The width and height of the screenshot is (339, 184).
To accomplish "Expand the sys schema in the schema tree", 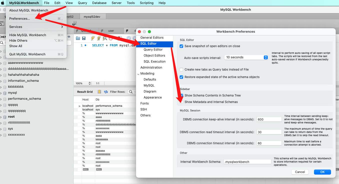I will click(2, 128).
